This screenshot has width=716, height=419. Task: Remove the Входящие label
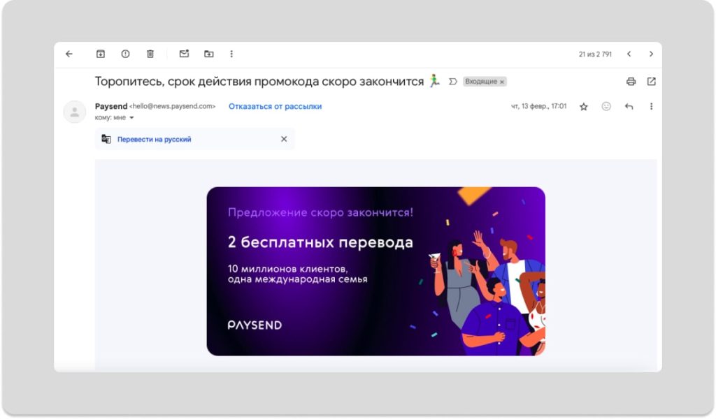pyautogui.click(x=502, y=82)
